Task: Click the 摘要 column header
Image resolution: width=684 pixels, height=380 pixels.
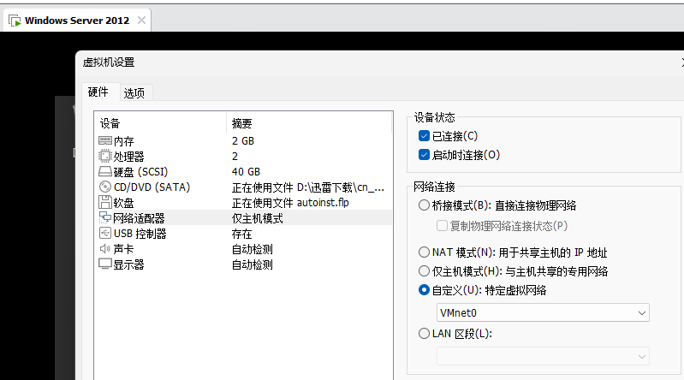Action: pos(241,123)
